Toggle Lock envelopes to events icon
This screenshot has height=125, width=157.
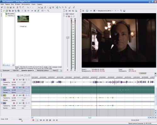pyautogui.click(x=50, y=7)
